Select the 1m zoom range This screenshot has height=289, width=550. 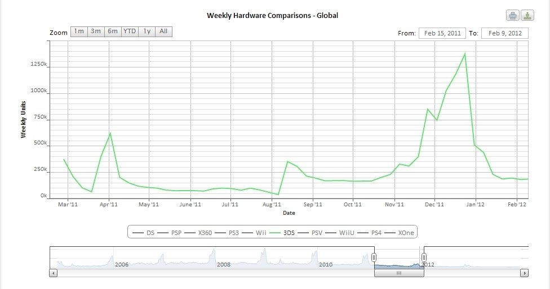coord(79,31)
